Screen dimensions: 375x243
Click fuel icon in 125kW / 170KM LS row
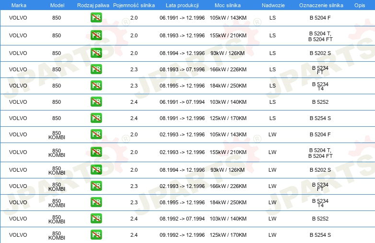(96, 118)
